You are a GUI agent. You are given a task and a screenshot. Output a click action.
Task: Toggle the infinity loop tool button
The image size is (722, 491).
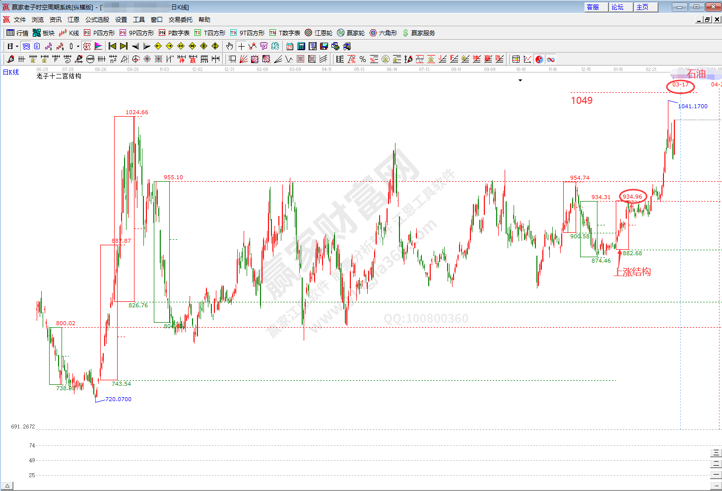(x=551, y=59)
